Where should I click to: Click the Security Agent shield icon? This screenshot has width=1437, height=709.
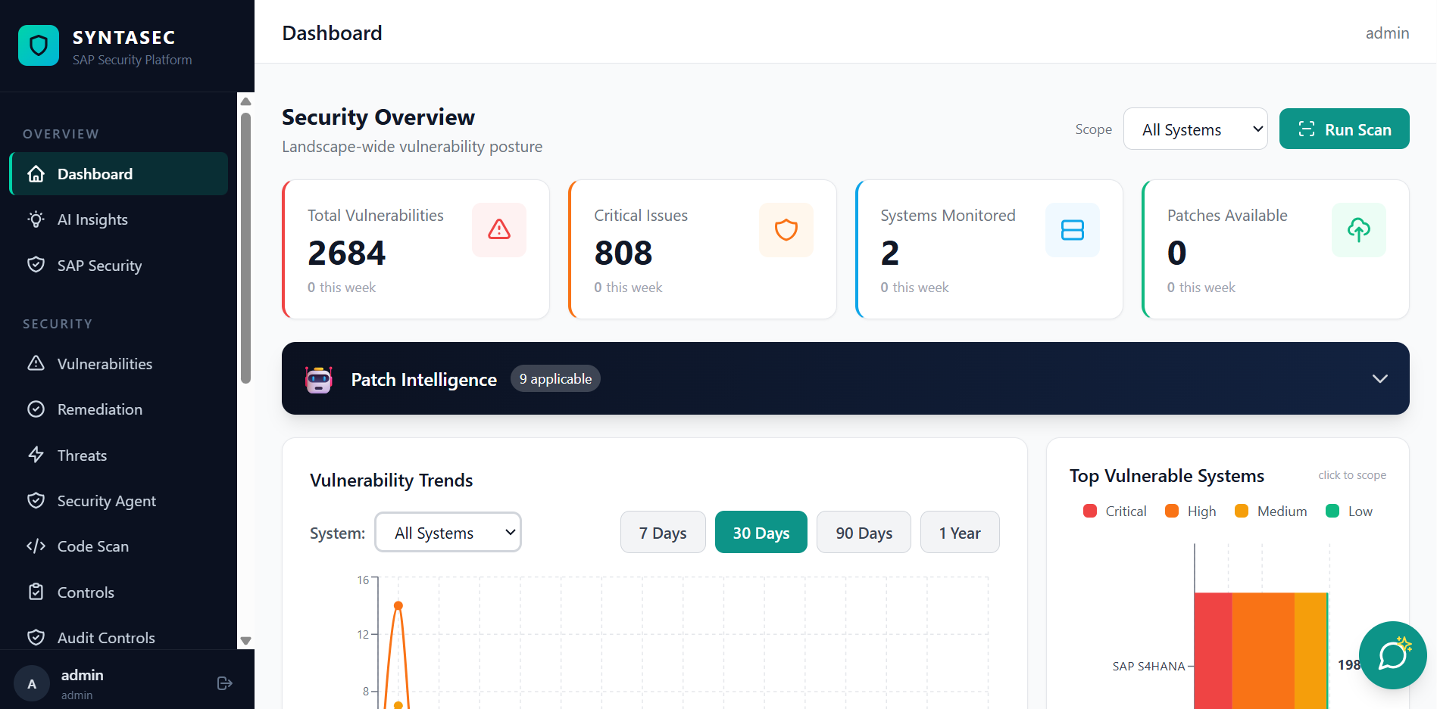[36, 500]
